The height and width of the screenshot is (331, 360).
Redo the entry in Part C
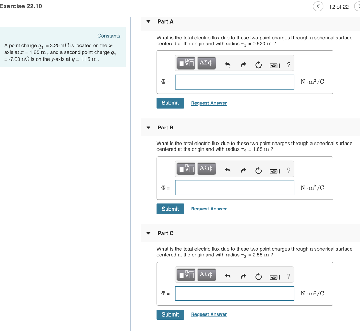click(x=243, y=276)
